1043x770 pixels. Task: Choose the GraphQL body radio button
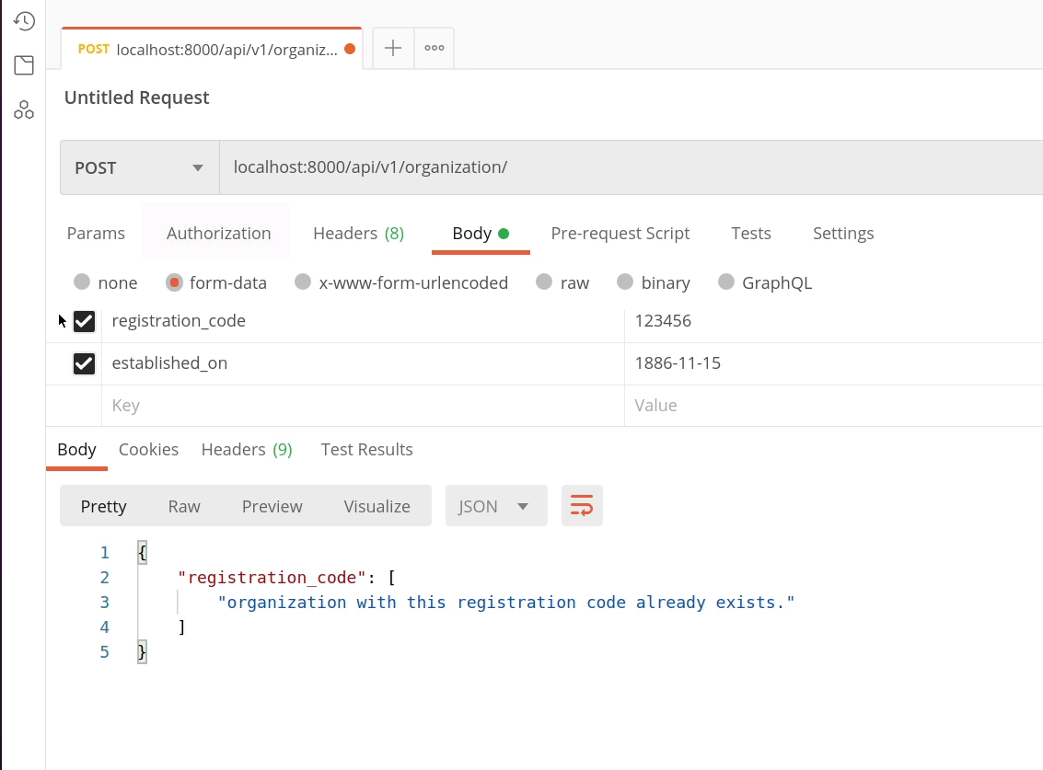click(x=726, y=282)
